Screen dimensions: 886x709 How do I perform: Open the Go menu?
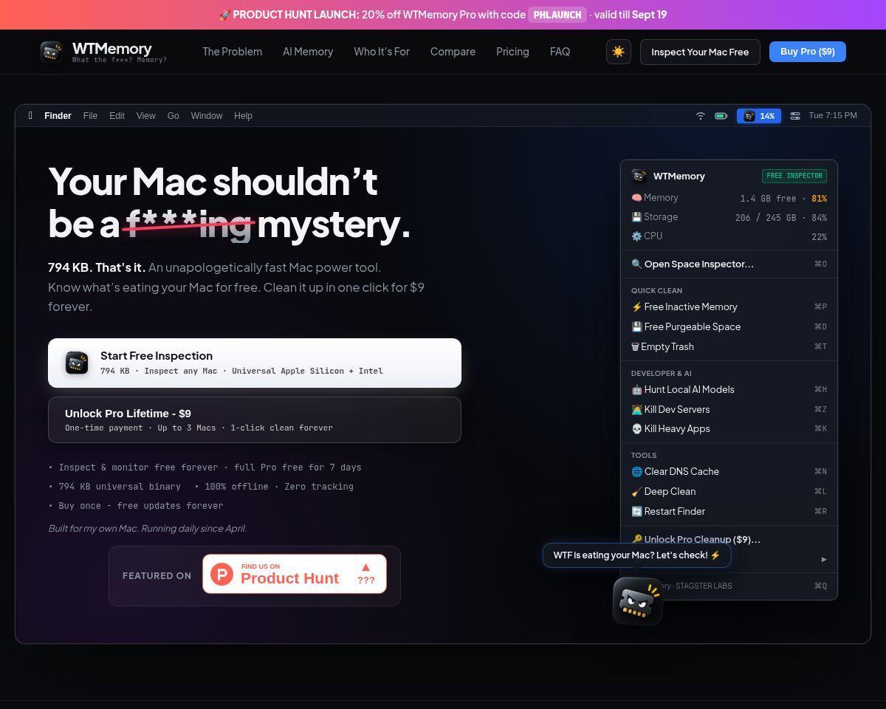pyautogui.click(x=173, y=116)
